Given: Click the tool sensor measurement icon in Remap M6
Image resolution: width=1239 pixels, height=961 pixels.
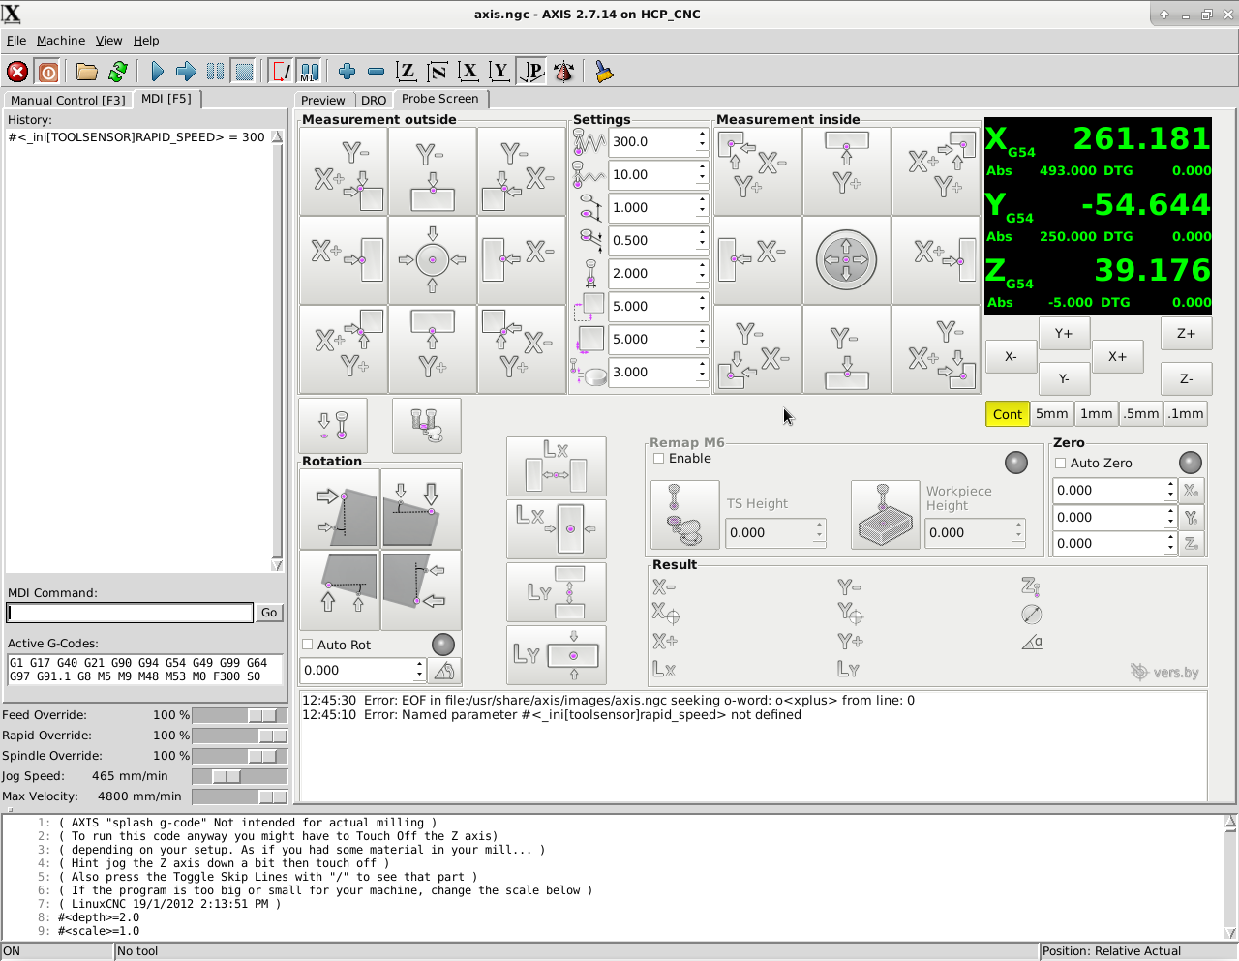Looking at the screenshot, I should (x=685, y=515).
